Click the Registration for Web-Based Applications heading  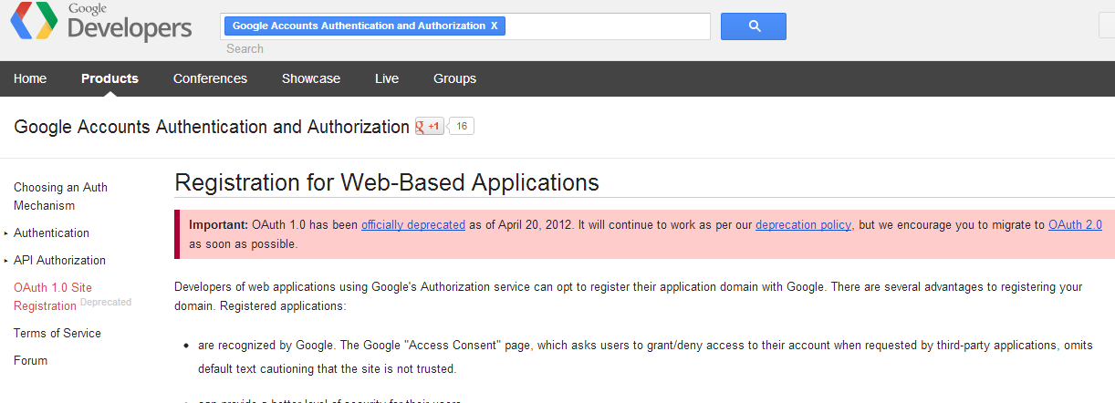point(387,182)
